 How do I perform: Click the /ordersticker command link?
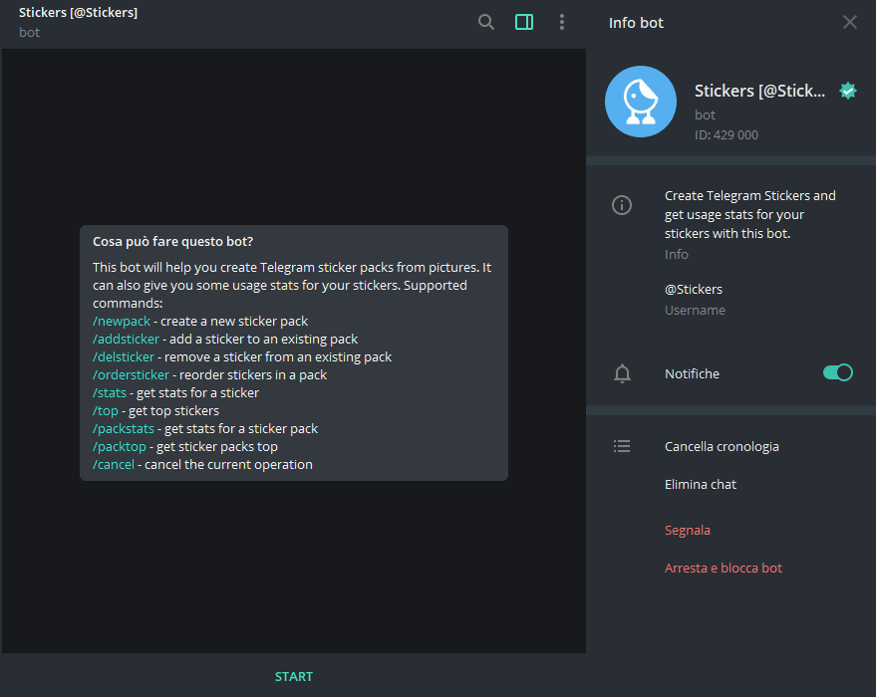[x=131, y=375]
